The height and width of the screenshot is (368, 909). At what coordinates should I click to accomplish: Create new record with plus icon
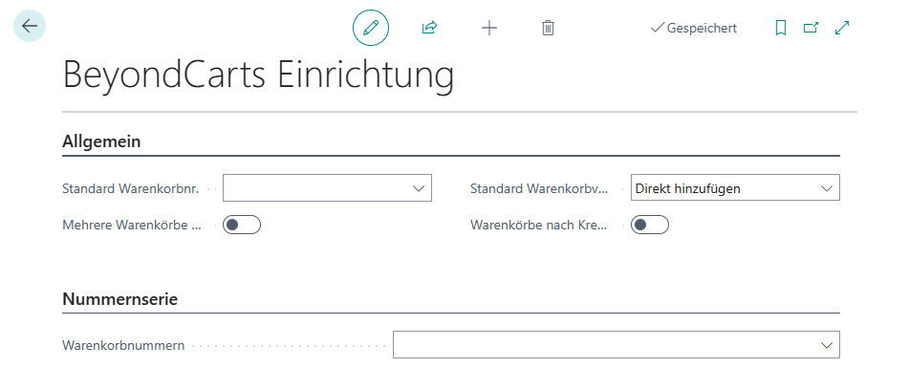489,28
